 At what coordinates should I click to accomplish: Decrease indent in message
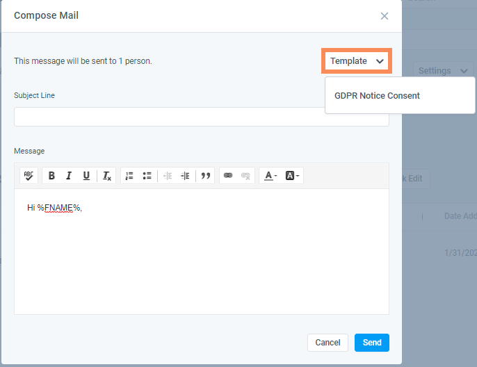tap(168, 176)
